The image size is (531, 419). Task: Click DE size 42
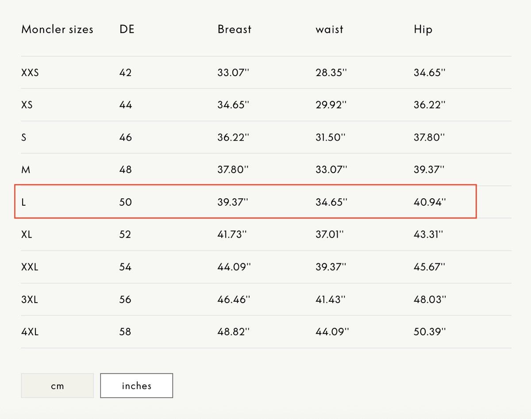tap(126, 73)
